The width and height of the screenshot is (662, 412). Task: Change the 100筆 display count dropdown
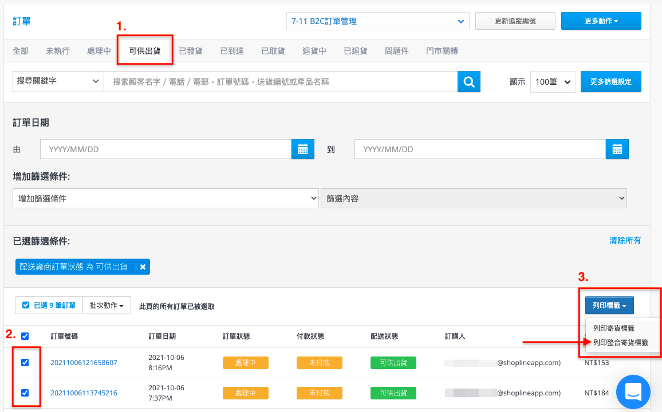pos(553,82)
